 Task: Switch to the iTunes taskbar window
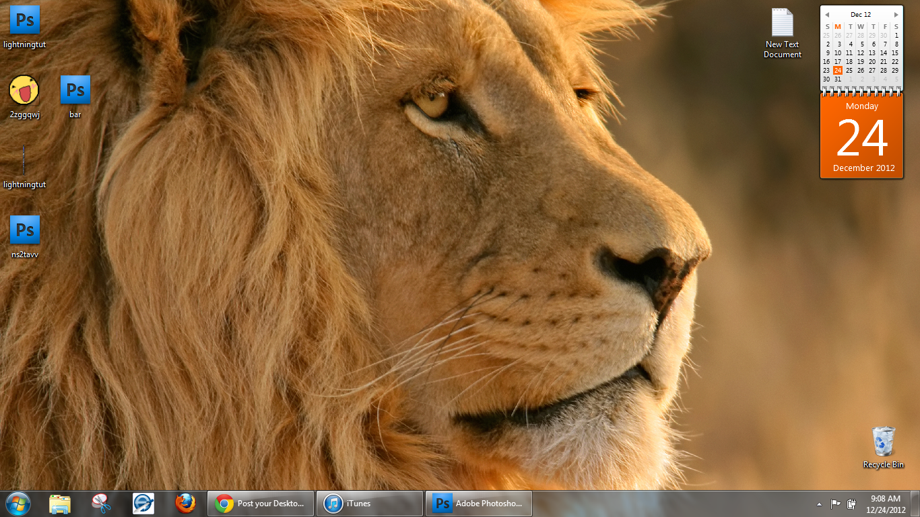click(370, 504)
